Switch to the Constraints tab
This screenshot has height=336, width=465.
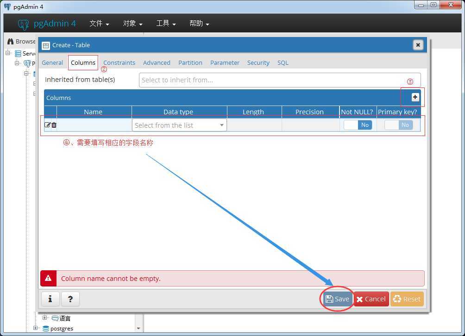[119, 62]
